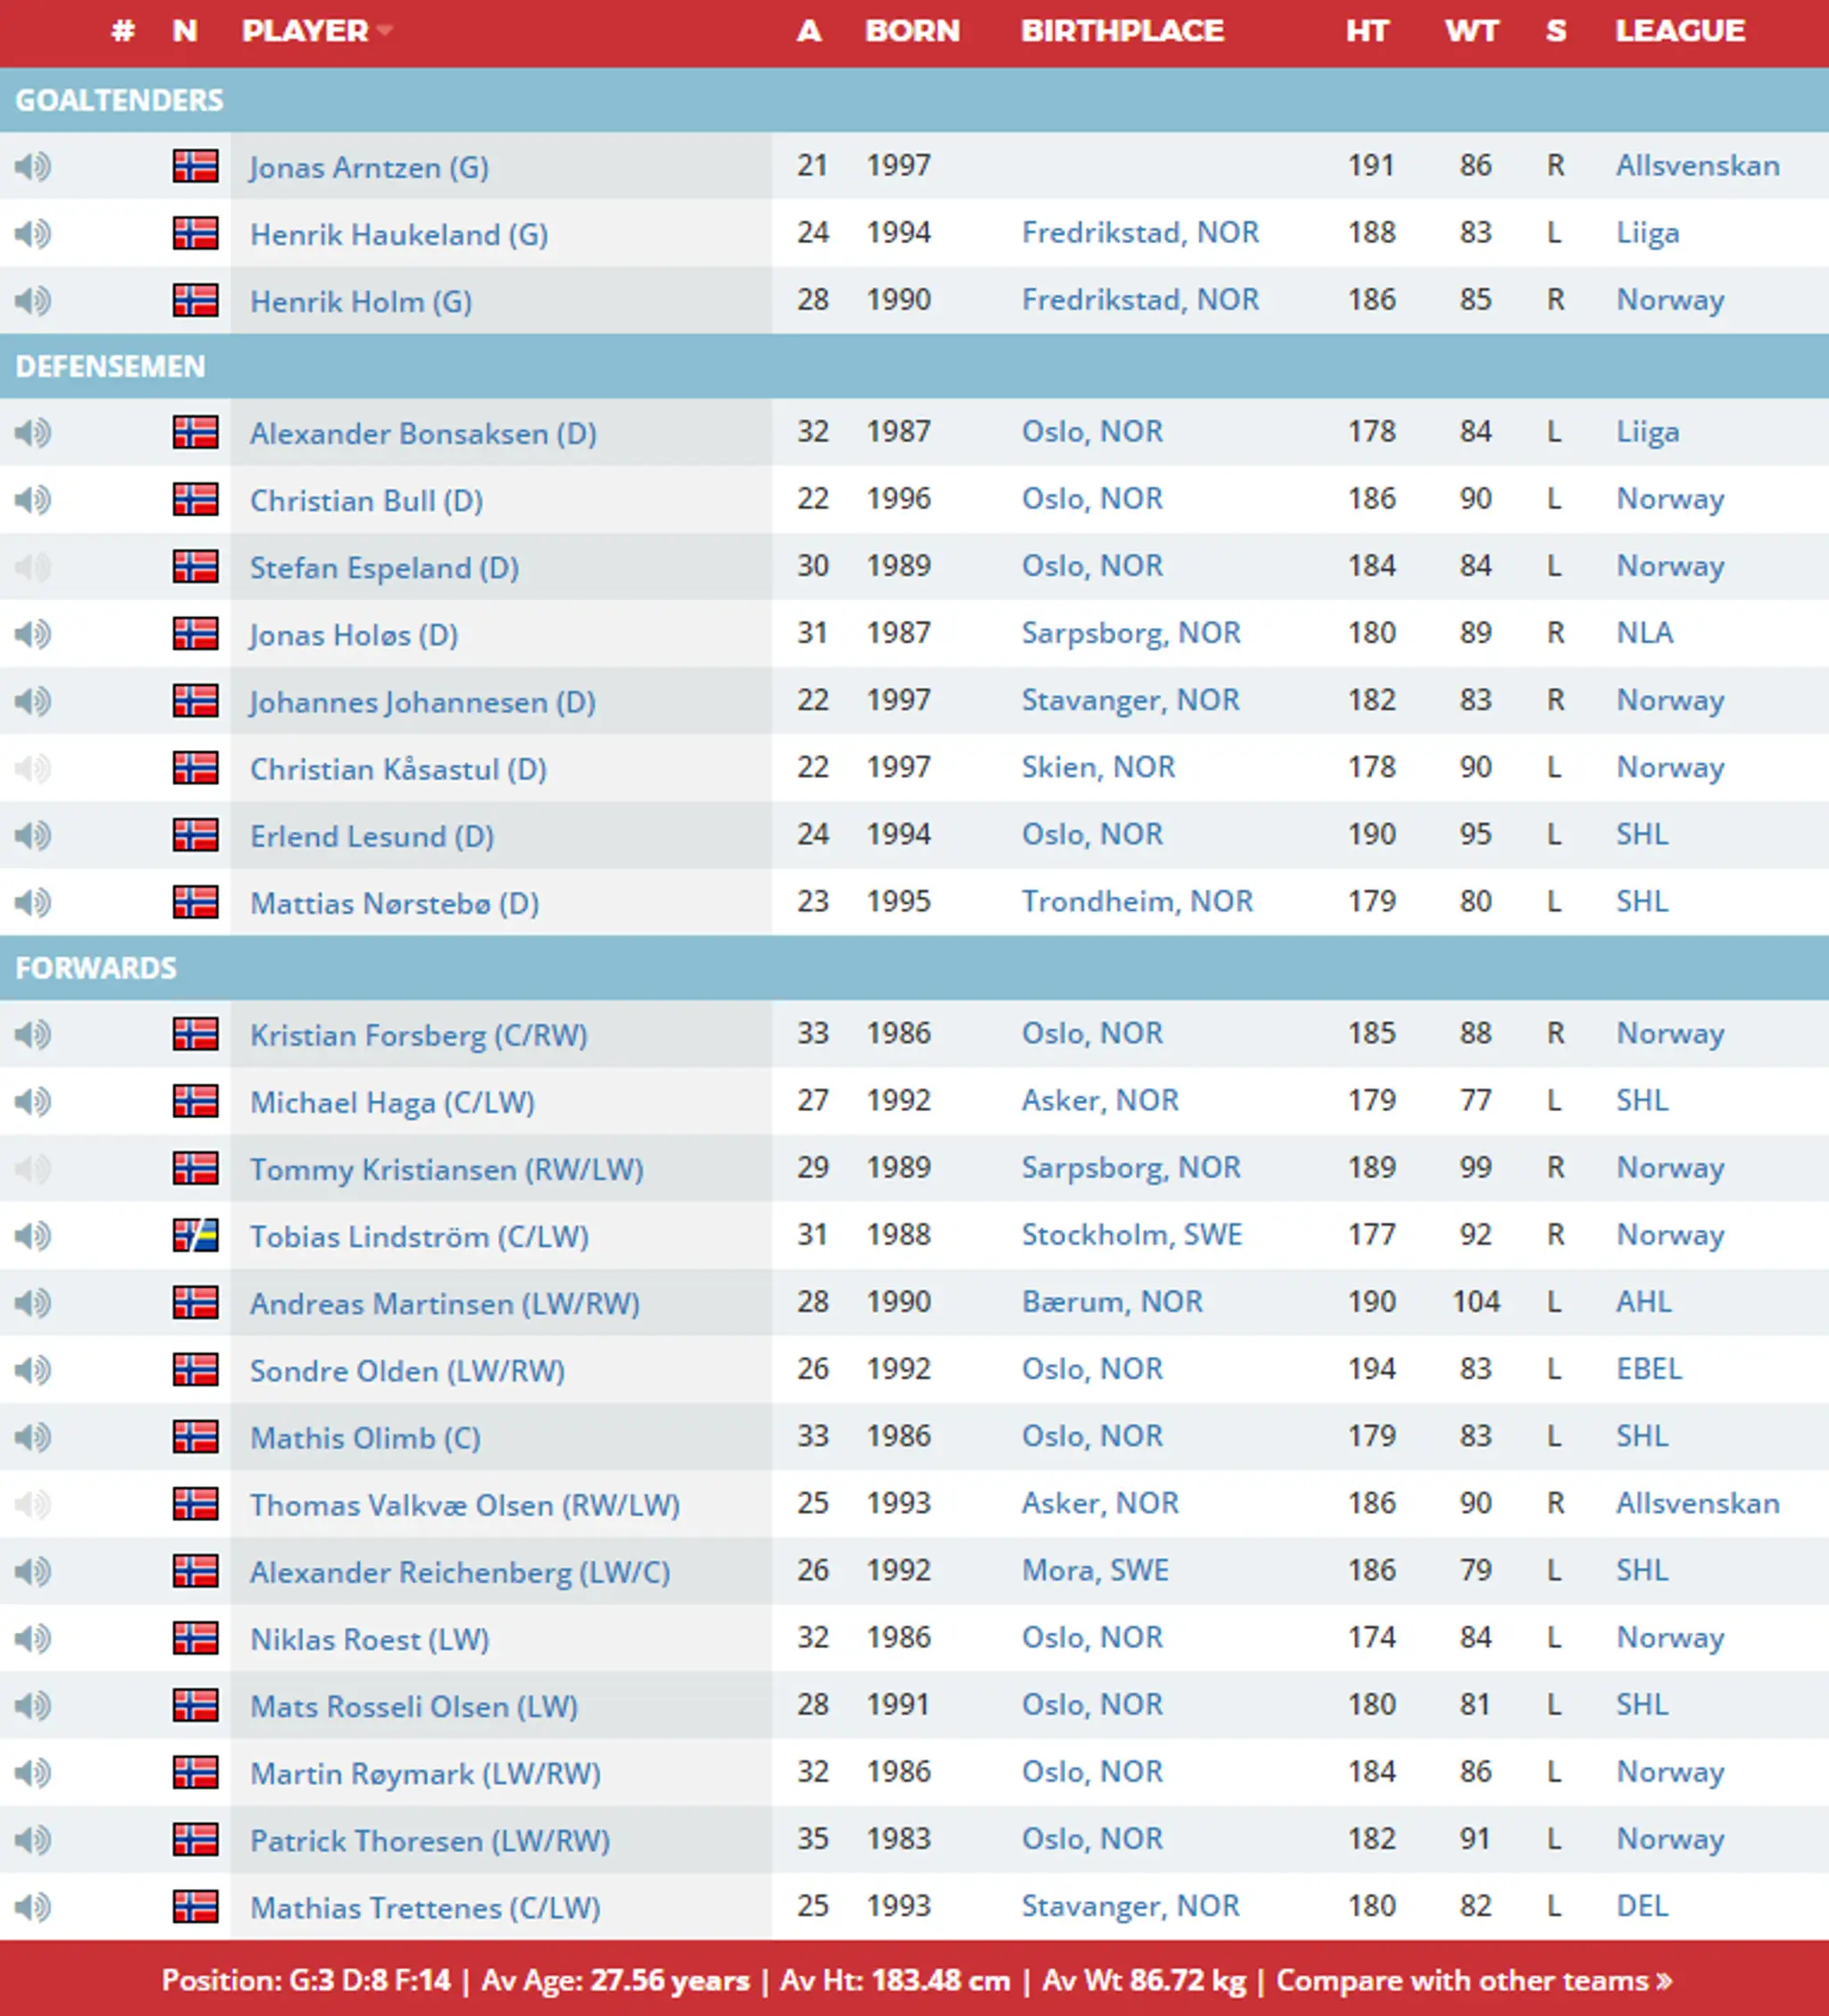Image resolution: width=1829 pixels, height=2016 pixels.
Task: Play audio for Jonas Holøs name
Action: click(x=32, y=633)
